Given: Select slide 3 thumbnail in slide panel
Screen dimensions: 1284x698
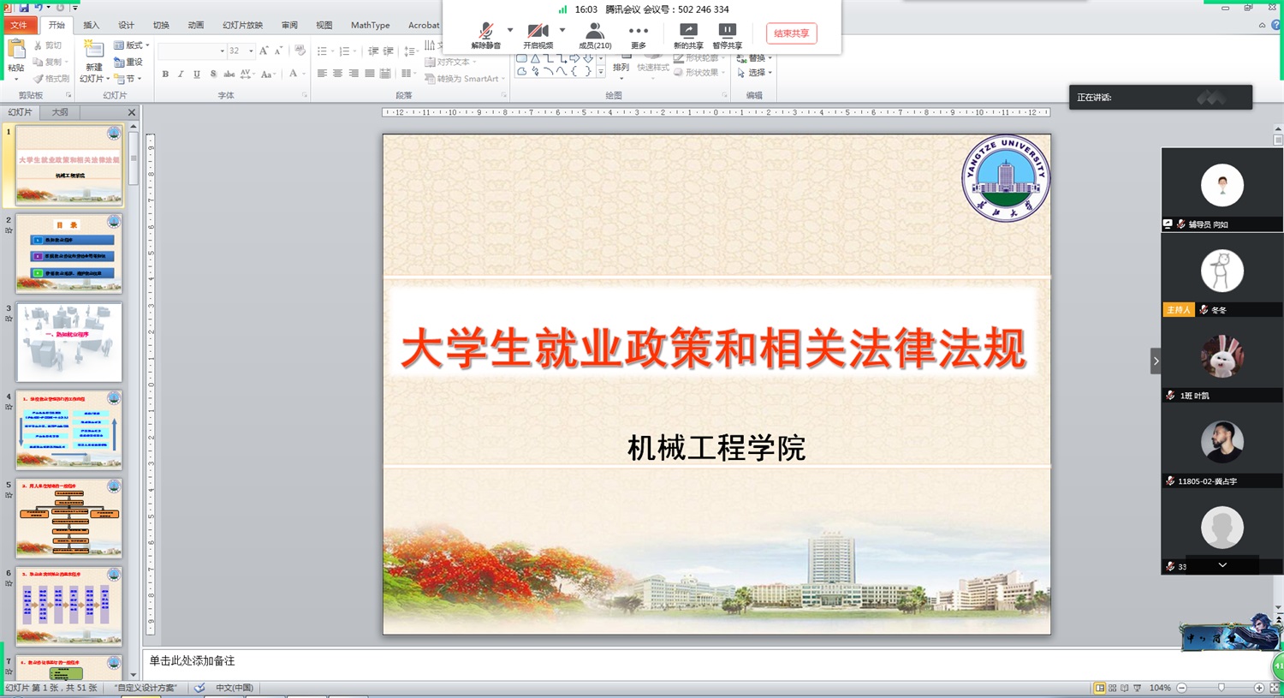Looking at the screenshot, I should tap(68, 342).
